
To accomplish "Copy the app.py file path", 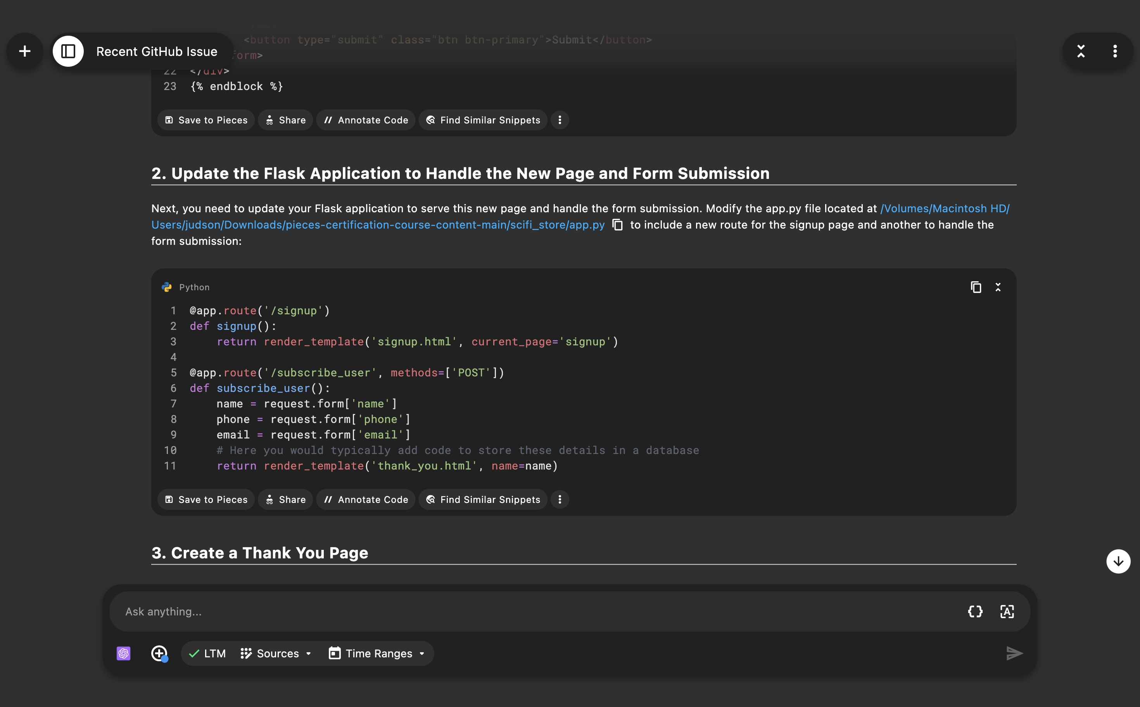I will [x=617, y=225].
